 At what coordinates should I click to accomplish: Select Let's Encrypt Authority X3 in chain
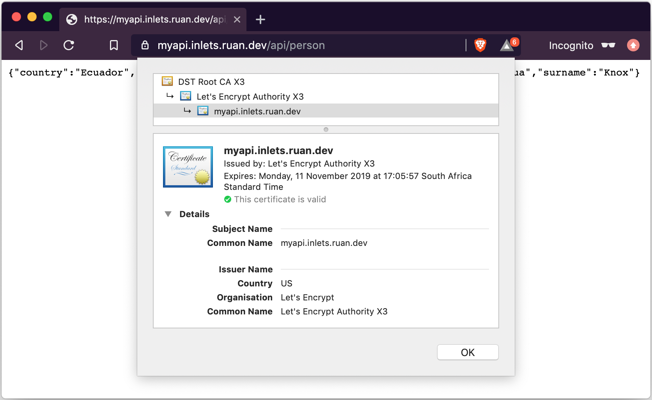pyautogui.click(x=326, y=96)
